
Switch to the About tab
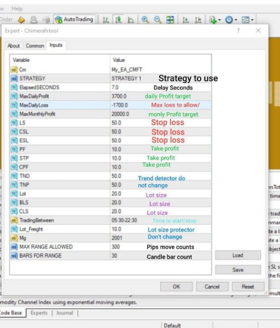coord(14,45)
